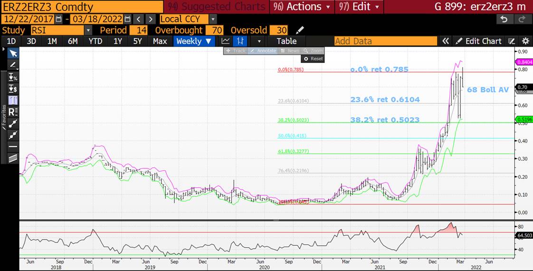Open the end date calendar picker
The image size is (533, 271).
pyautogui.click(x=127, y=19)
